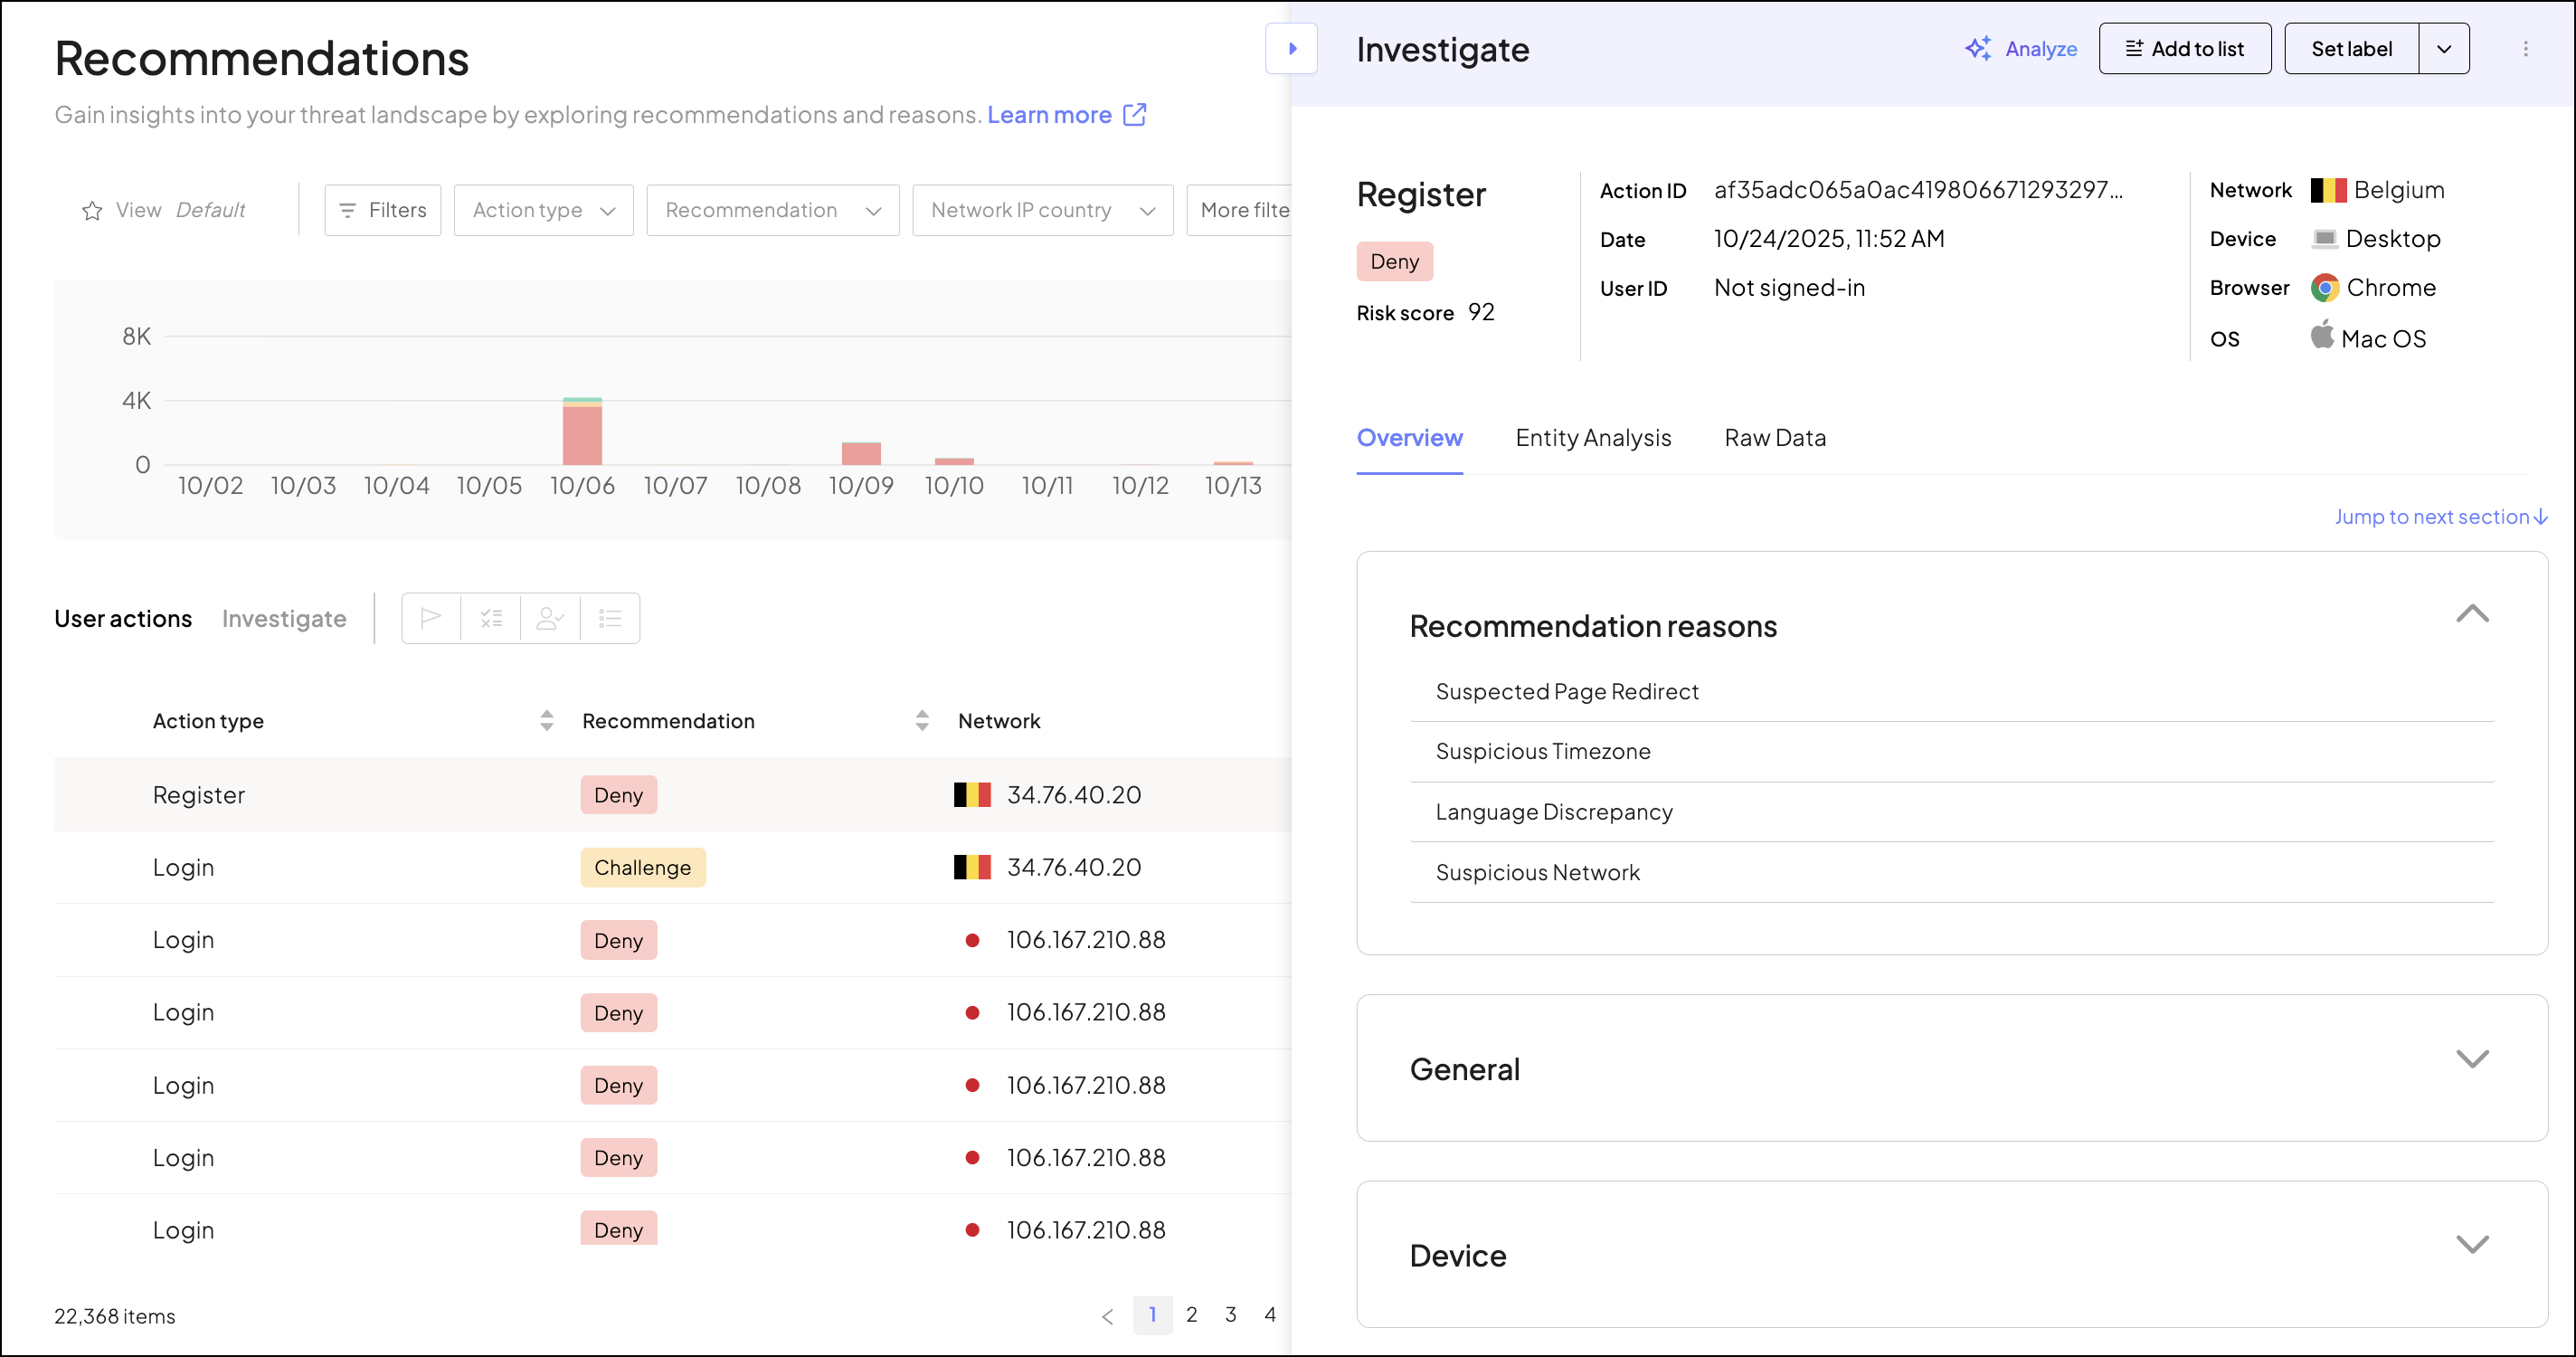Sort table by Recommendation column

(x=921, y=720)
